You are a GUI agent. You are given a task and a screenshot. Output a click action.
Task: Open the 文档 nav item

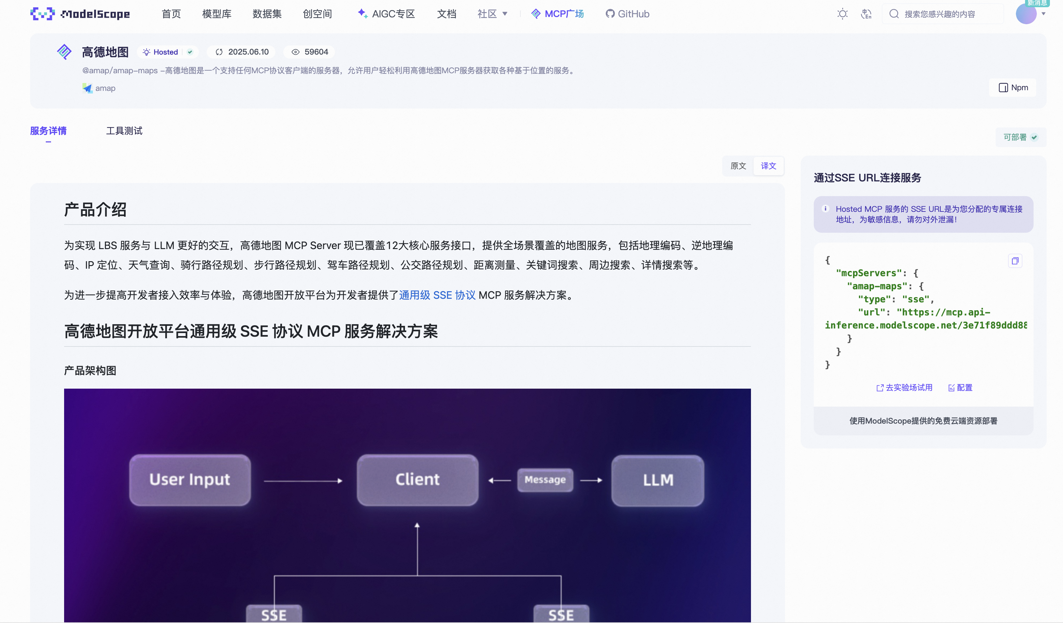pyautogui.click(x=447, y=14)
